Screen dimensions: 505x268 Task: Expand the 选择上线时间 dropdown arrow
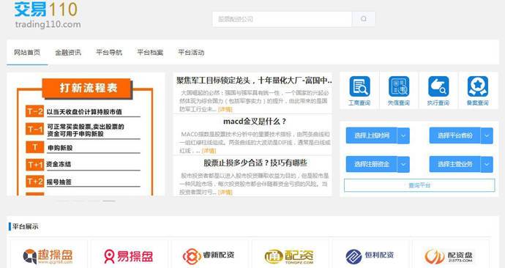click(x=403, y=135)
